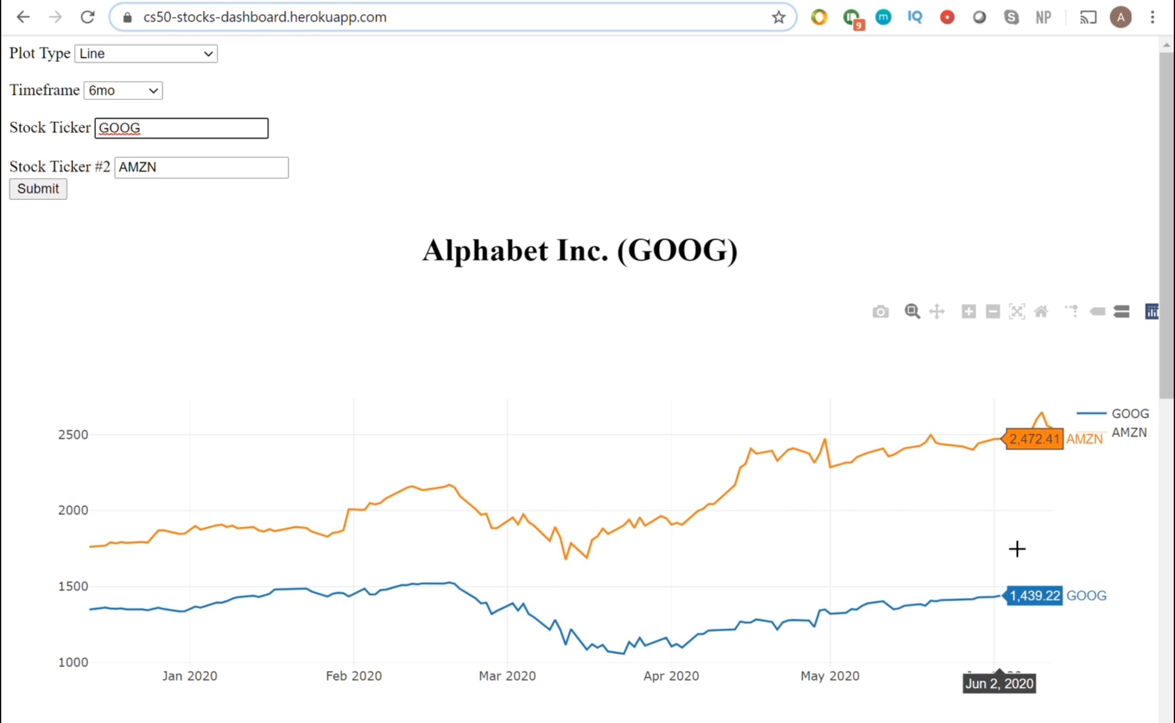Click the Stock Ticker #2 input field

[201, 167]
